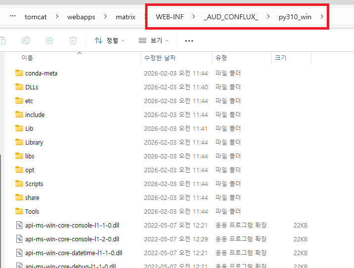Open the toolbar more options ellipsis
Screen dimensions: 354x268
point(189,41)
